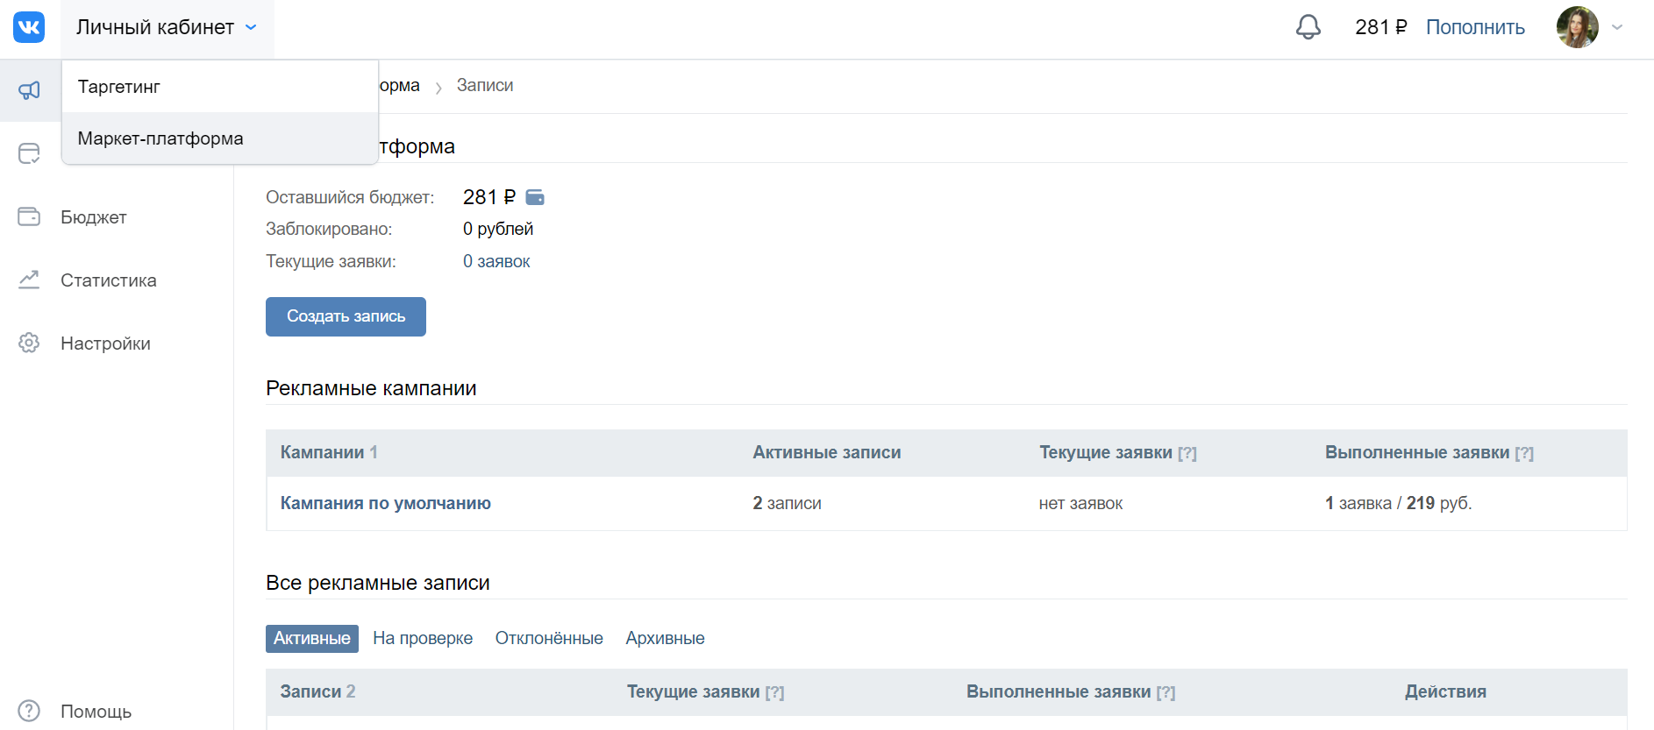
Task: Click the wallet icon next to remaining budget
Action: [x=535, y=198]
